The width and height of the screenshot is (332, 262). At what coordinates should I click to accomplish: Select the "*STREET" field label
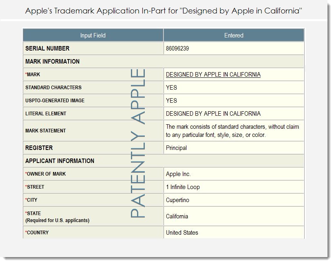click(35, 187)
